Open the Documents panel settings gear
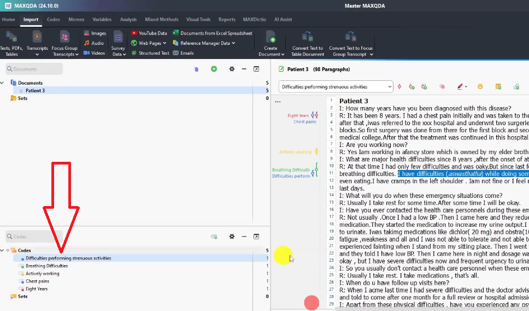The width and height of the screenshot is (529, 311). [232, 69]
